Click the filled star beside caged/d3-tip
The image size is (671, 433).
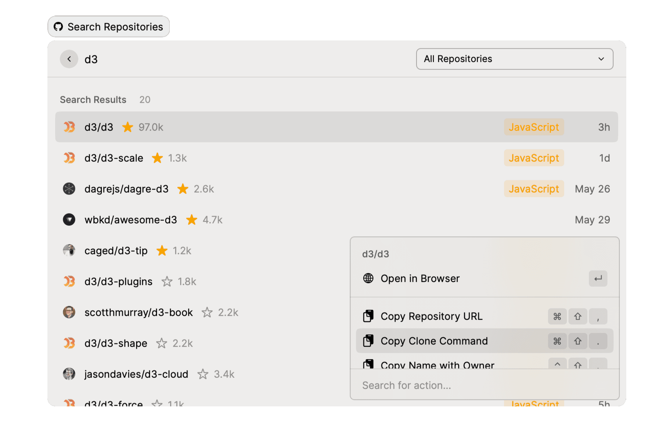coord(162,250)
